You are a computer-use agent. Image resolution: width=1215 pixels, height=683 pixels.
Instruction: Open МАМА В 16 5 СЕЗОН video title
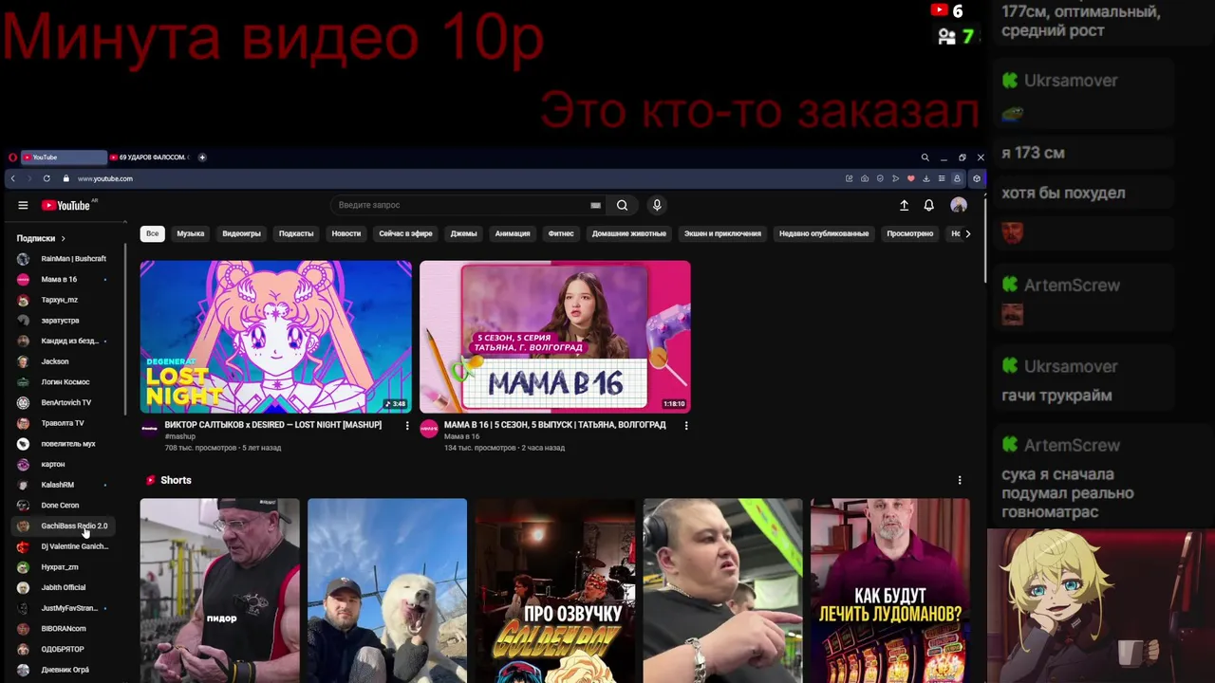pos(554,425)
